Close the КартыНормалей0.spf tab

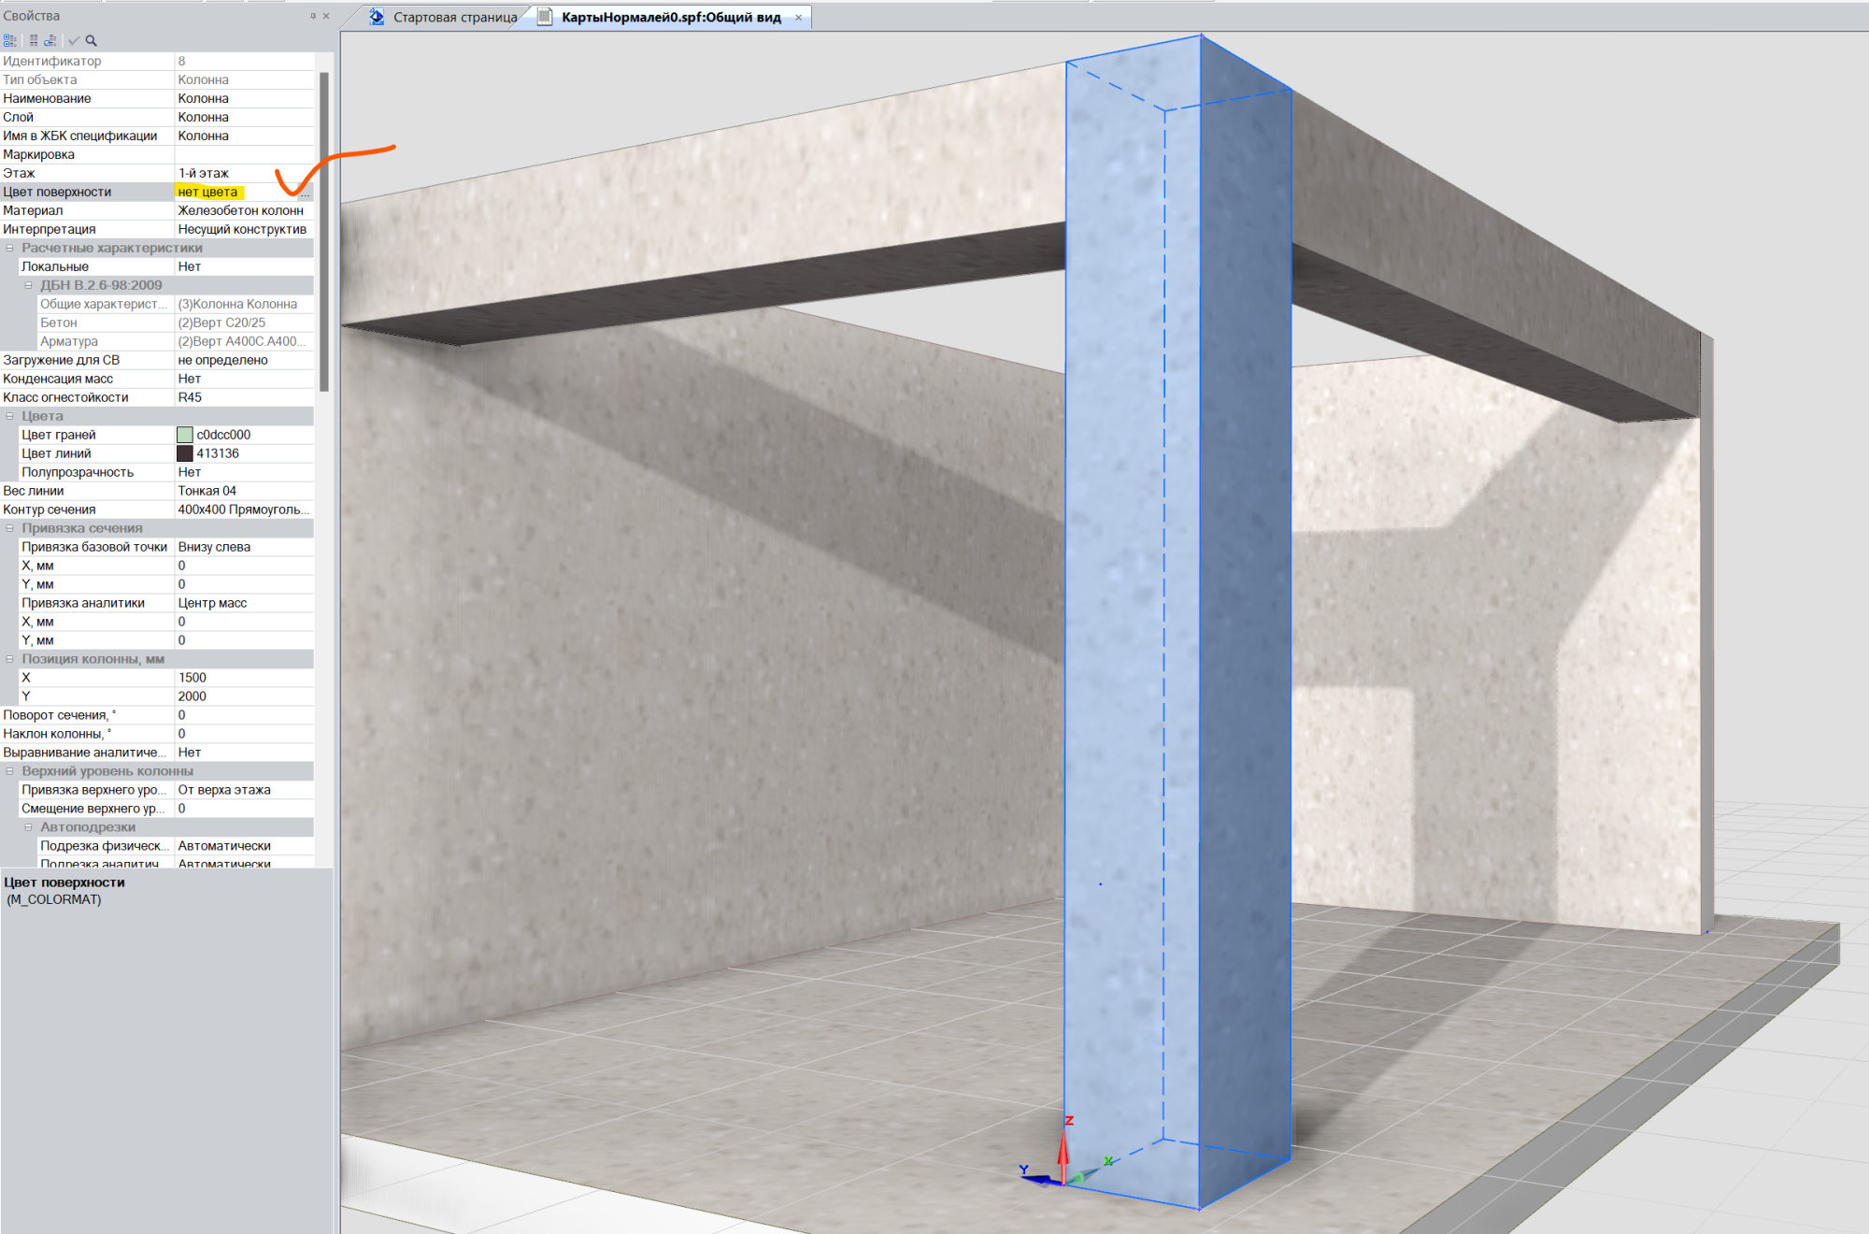(798, 17)
